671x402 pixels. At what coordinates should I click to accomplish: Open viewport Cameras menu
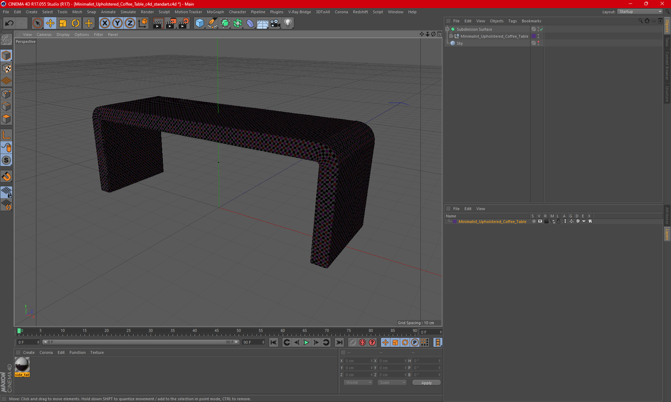[44, 35]
